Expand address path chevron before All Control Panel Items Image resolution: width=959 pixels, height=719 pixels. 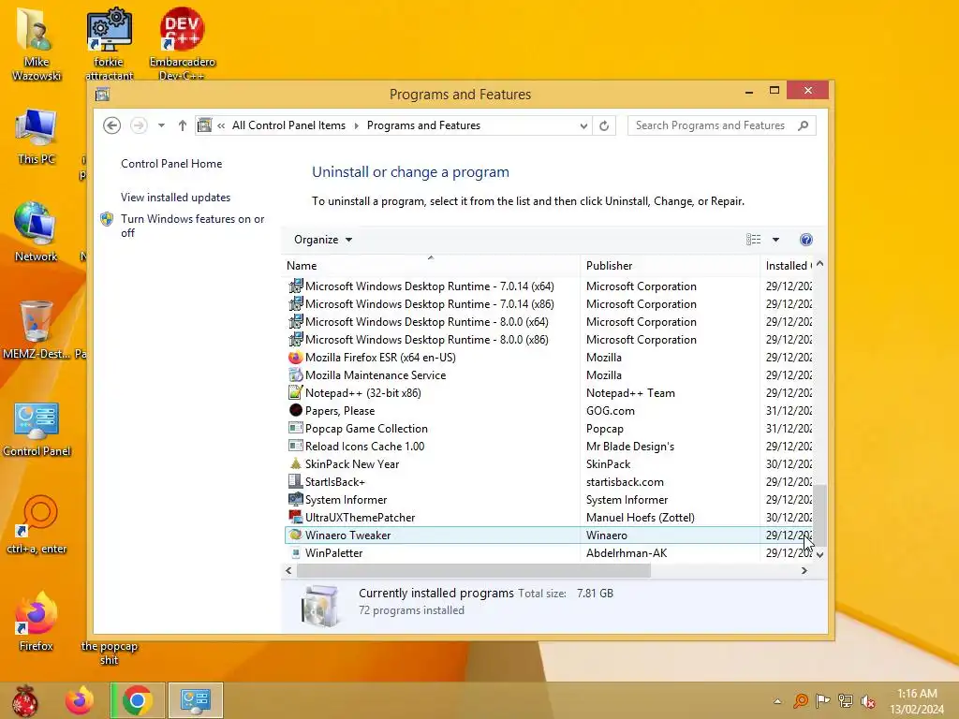click(221, 125)
